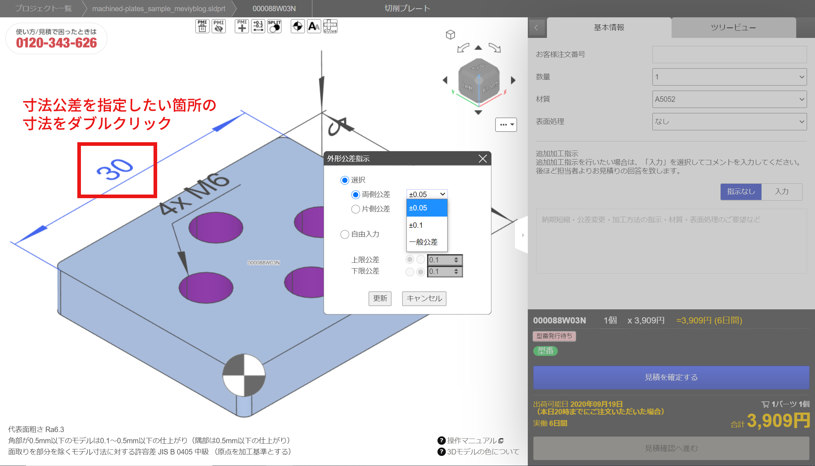Choose 一般公差 from the dropdown list
The height and width of the screenshot is (466, 815).
click(427, 242)
